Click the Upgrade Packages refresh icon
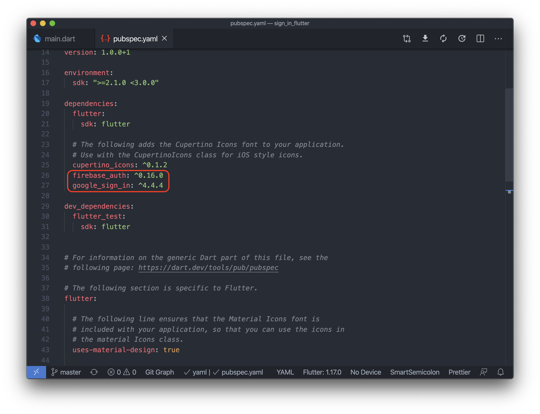Image resolution: width=540 pixels, height=414 pixels. tap(443, 38)
